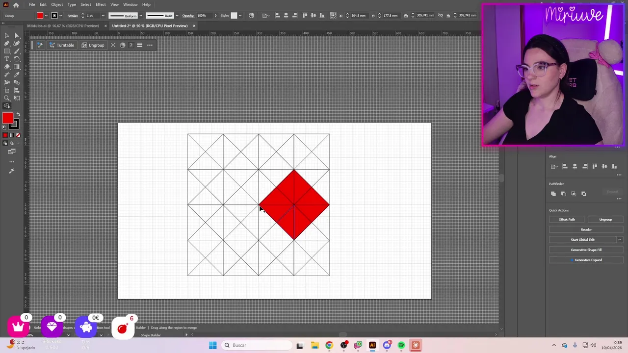628x353 pixels.
Task: Select the Direct Selection tool
Action: (x=17, y=35)
